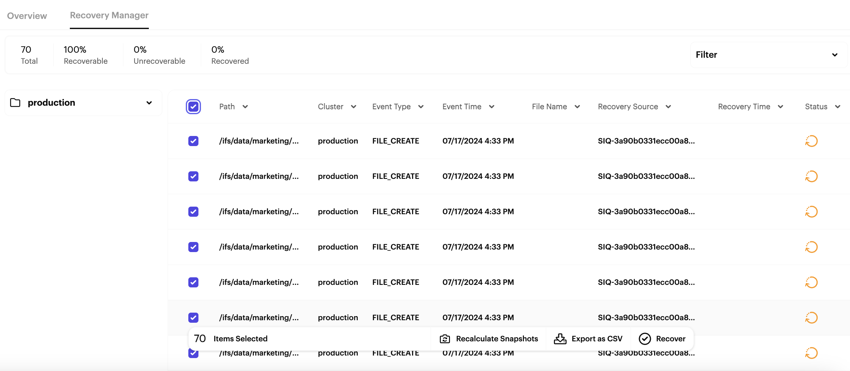Open the Status column dropdown arrow

[x=837, y=107]
